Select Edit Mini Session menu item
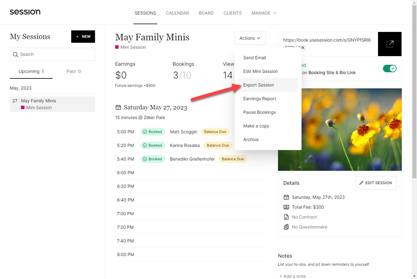 pos(268,71)
